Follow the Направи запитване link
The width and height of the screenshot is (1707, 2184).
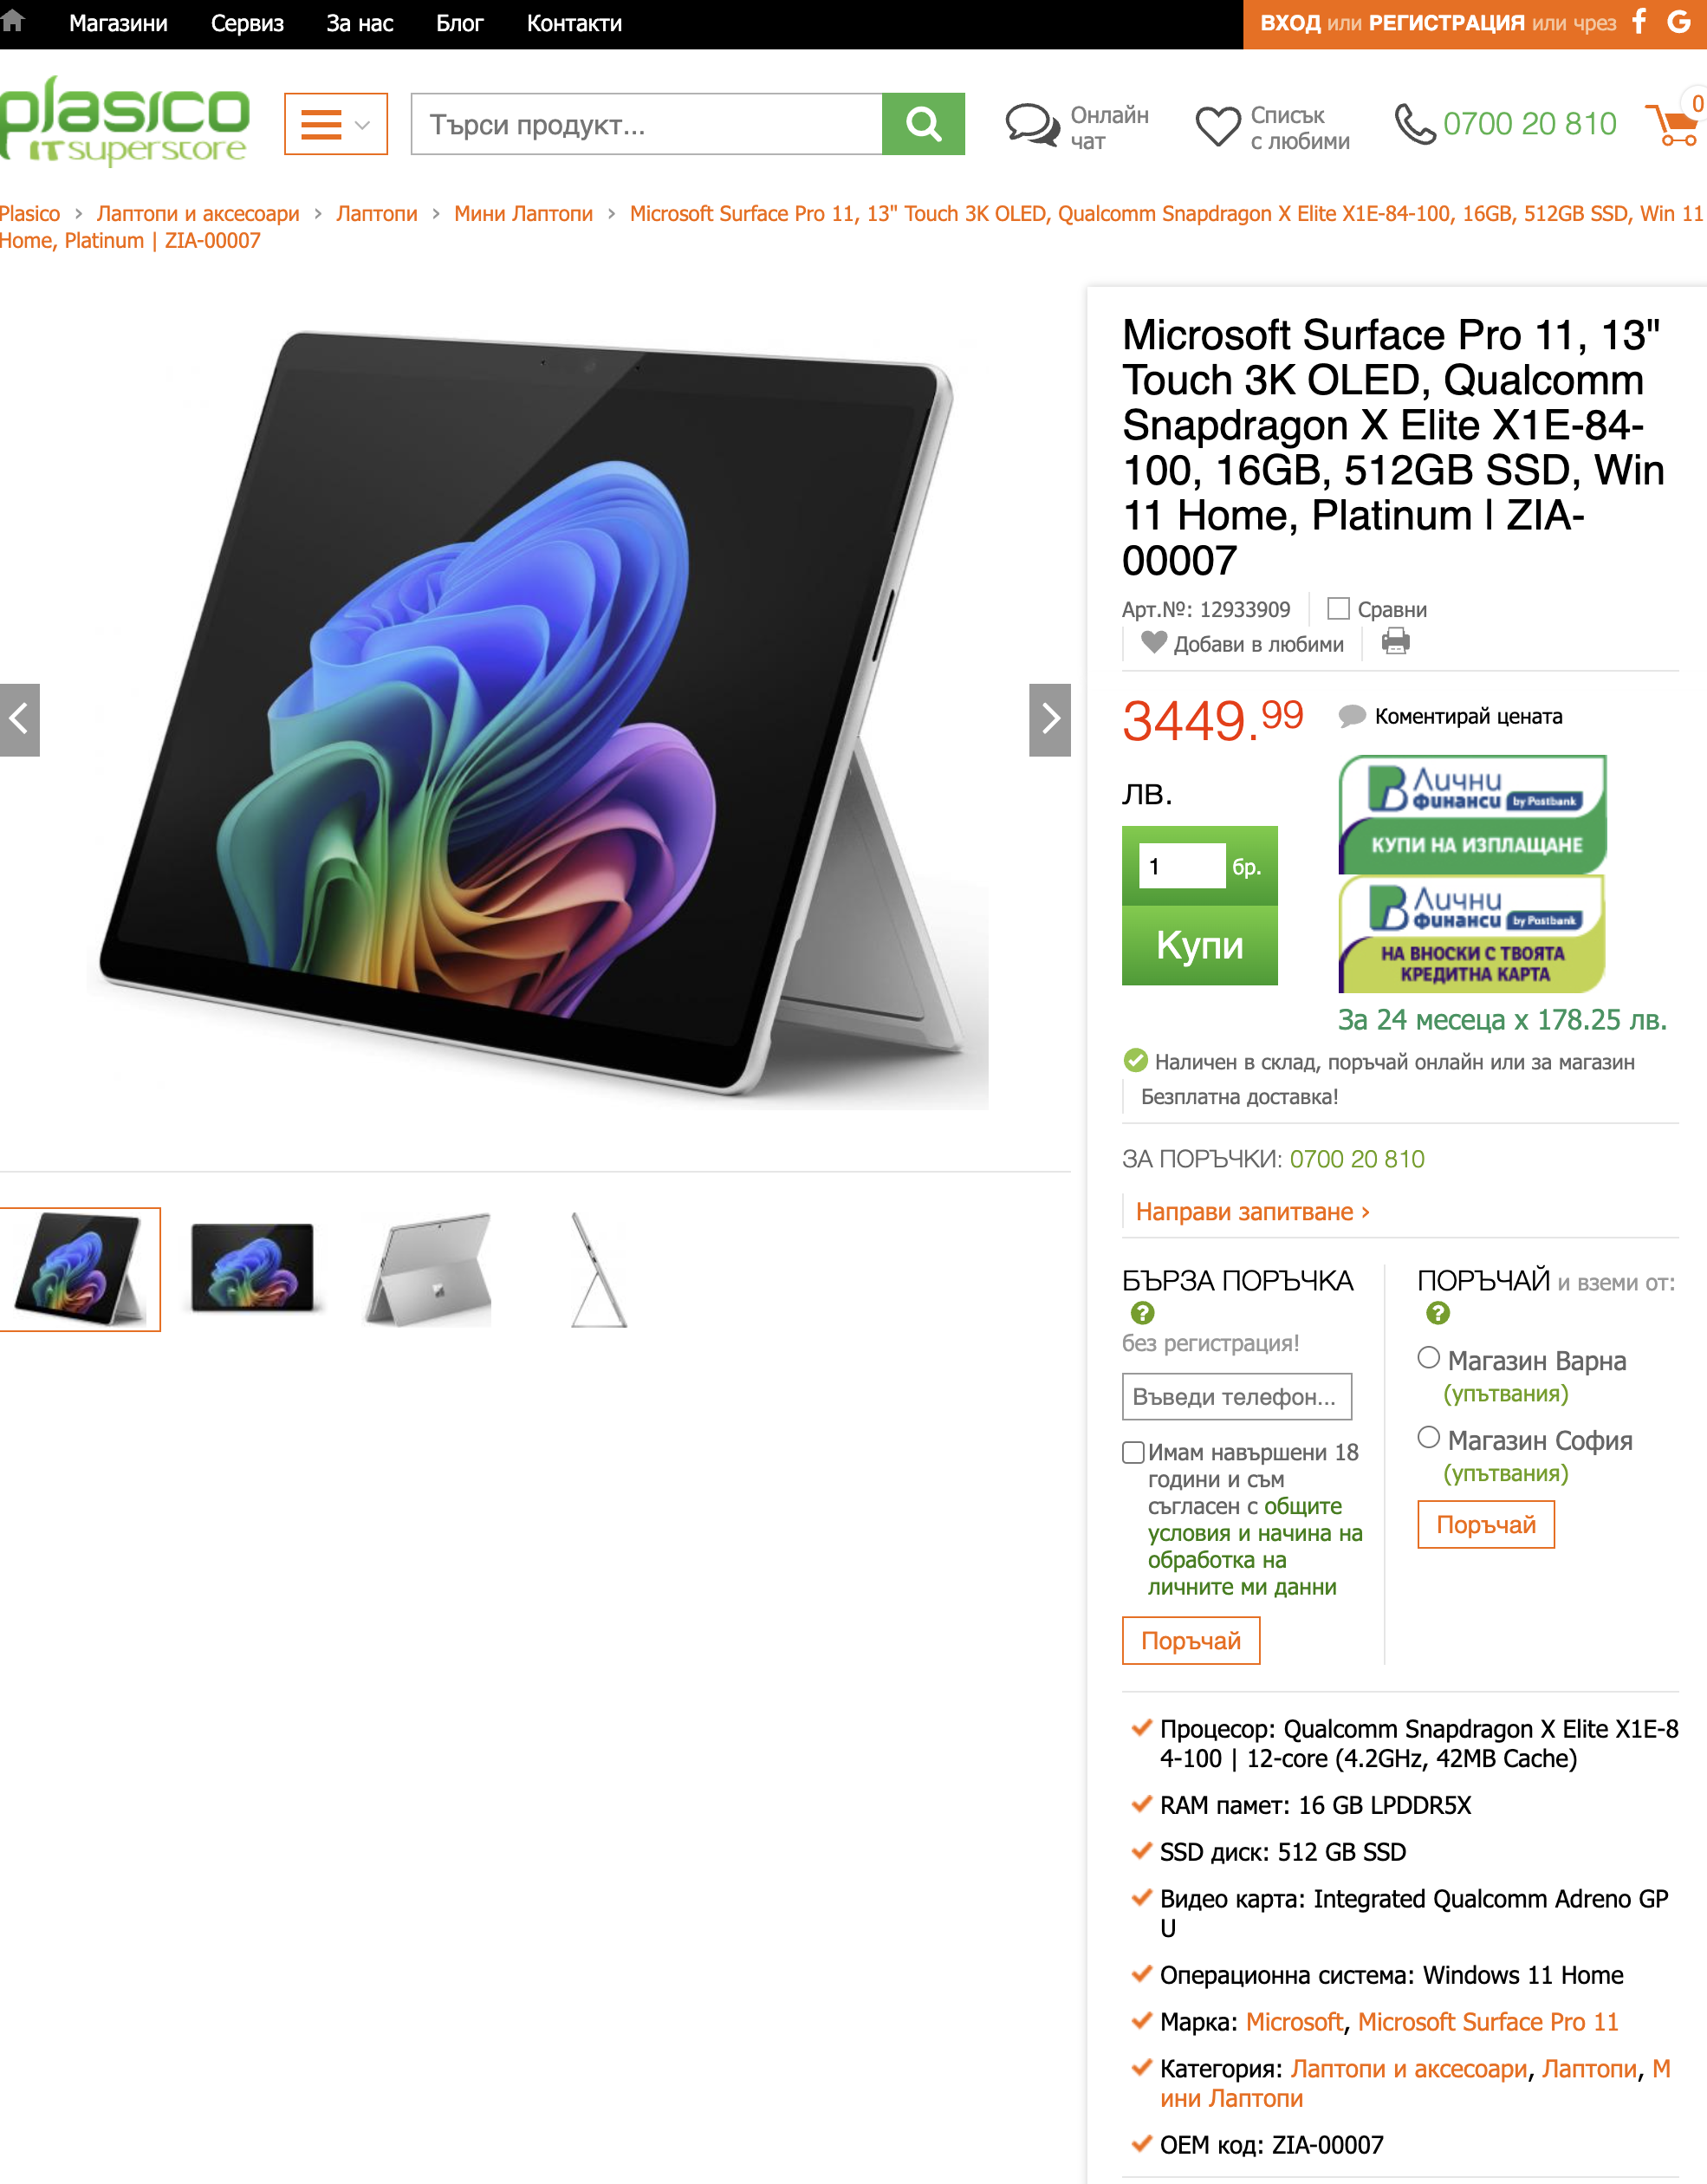tap(1252, 1212)
